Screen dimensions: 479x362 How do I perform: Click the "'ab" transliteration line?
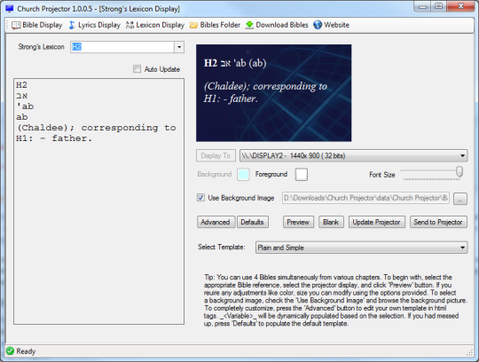pos(25,106)
